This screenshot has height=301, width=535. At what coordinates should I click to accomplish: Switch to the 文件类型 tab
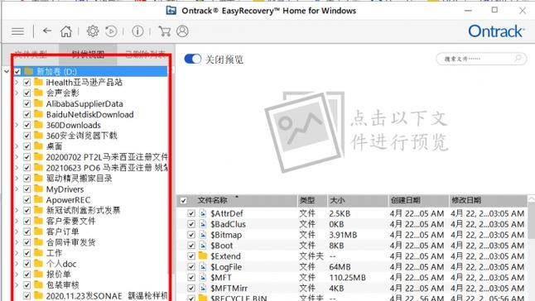coord(31,54)
